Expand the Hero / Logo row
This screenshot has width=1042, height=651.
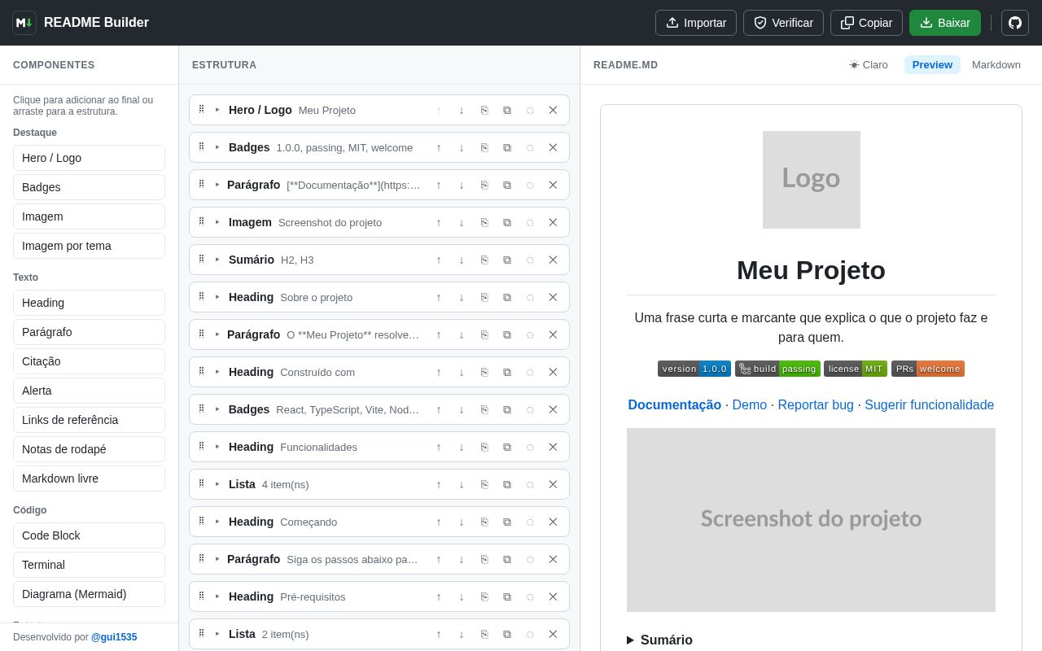217,110
